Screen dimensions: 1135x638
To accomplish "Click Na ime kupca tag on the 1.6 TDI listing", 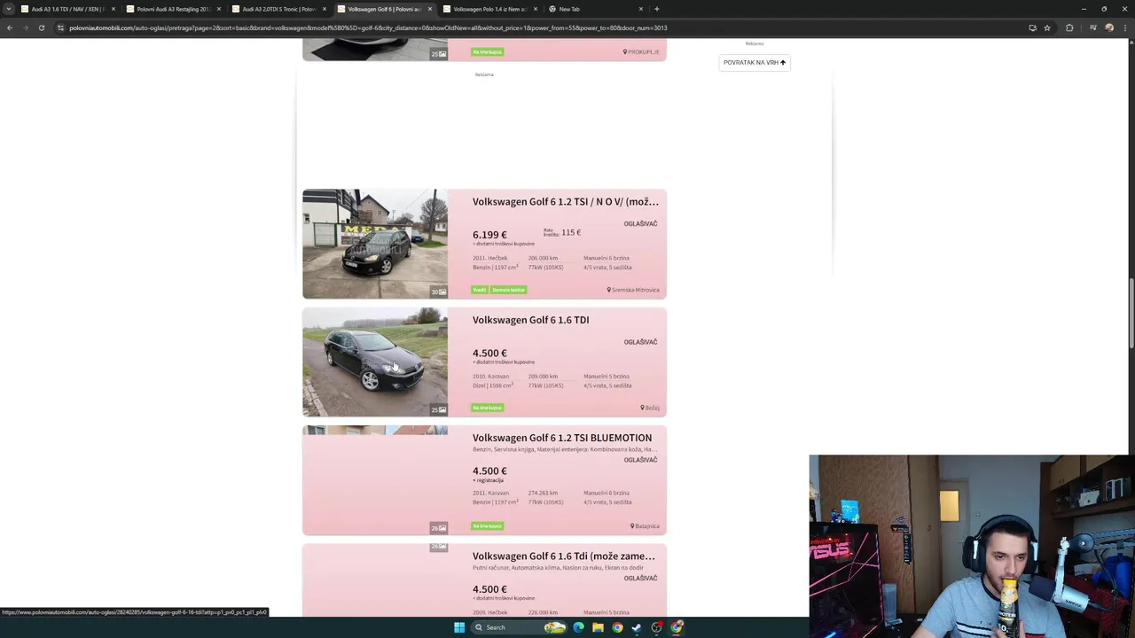I will (488, 408).
